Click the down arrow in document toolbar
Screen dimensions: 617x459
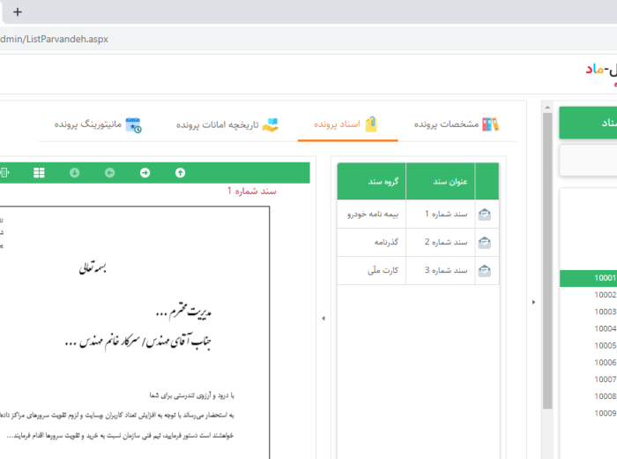coord(75,173)
